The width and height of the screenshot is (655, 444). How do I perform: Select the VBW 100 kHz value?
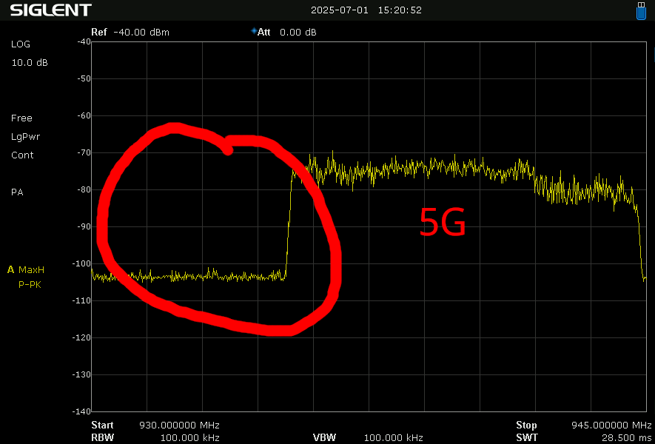click(x=393, y=437)
